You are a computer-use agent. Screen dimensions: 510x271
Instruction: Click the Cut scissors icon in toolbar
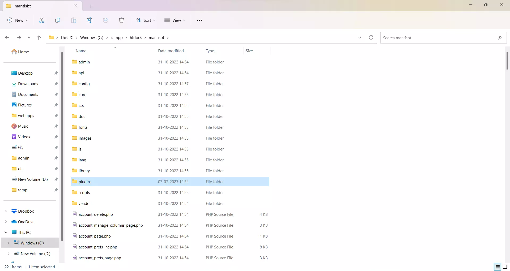[42, 20]
